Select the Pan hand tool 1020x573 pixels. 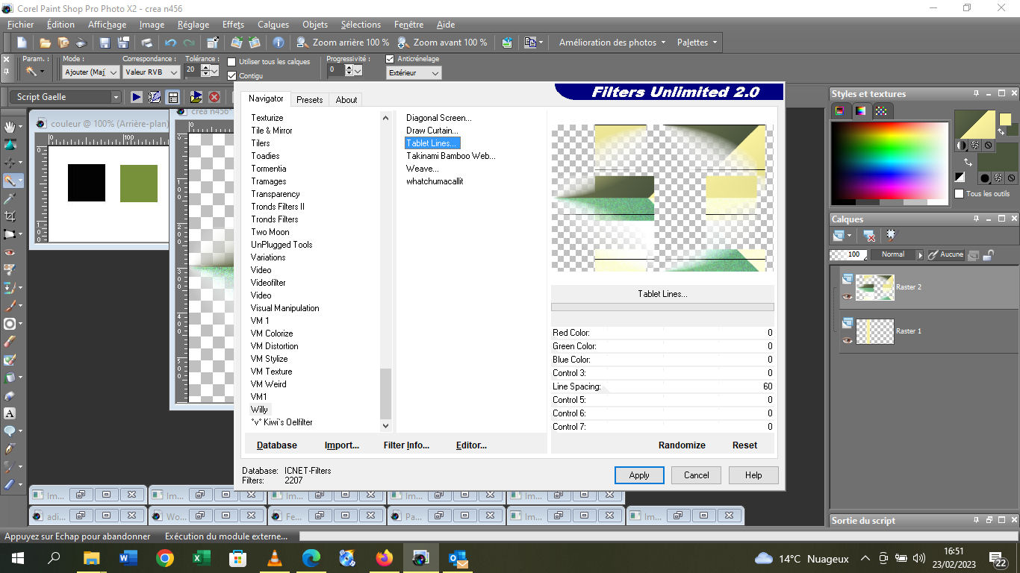10,127
